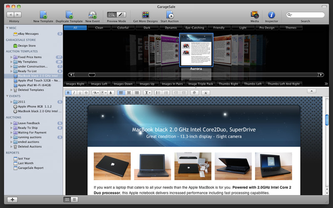Click the design carousel slider knob
The height and width of the screenshot is (208, 333).
click(92, 75)
